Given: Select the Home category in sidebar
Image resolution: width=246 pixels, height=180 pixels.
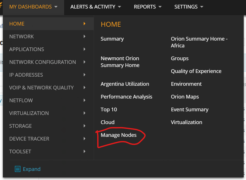Looking at the screenshot, I should pyautogui.click(x=48, y=24).
